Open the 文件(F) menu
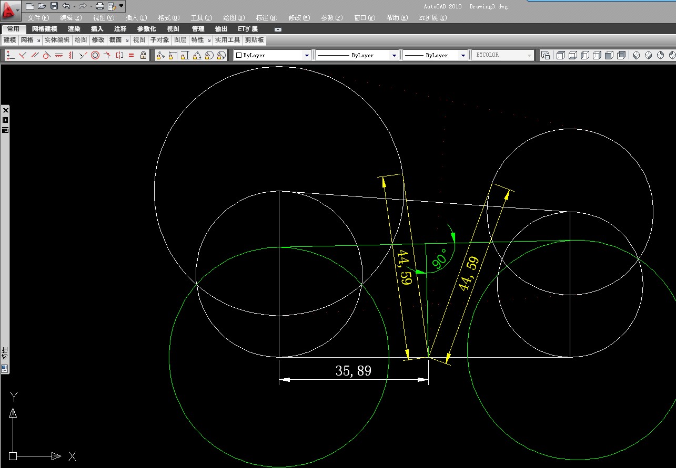This screenshot has width=676, height=468. tap(38, 18)
